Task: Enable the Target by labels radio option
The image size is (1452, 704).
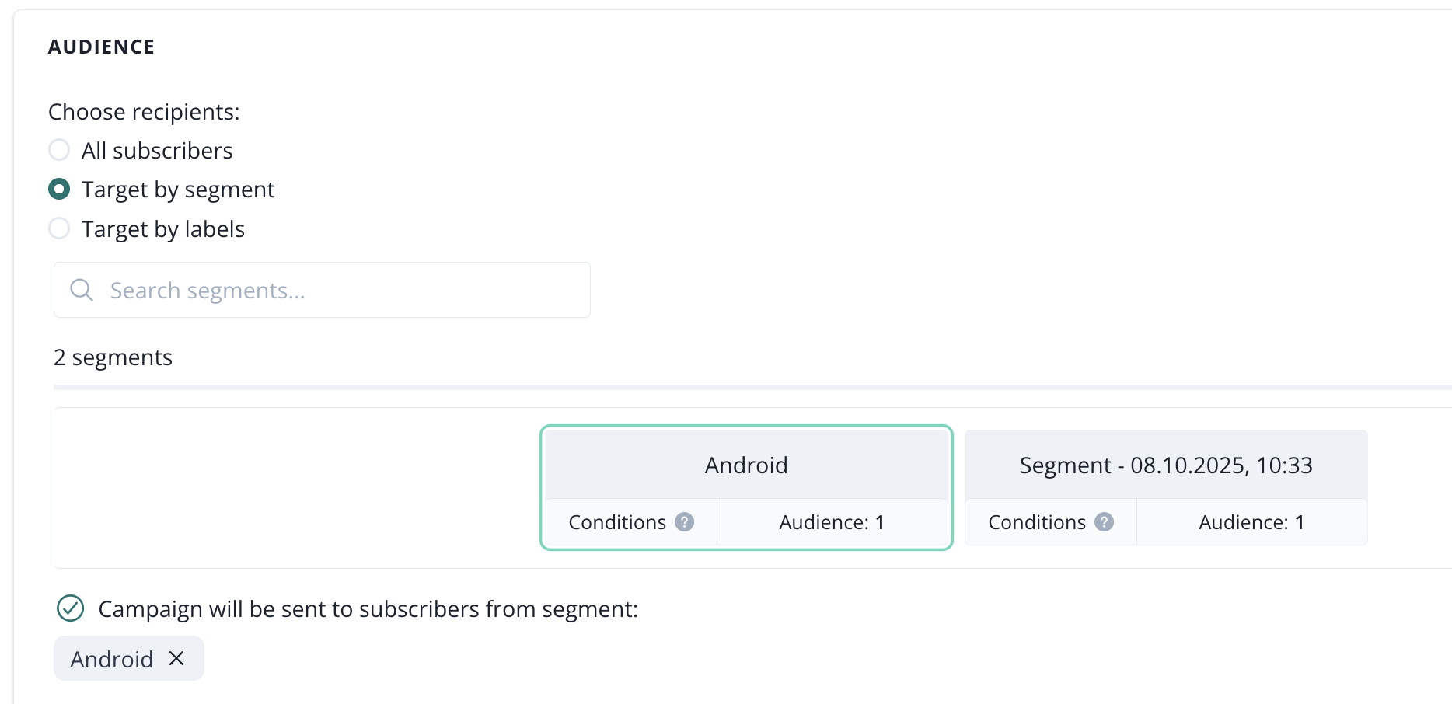Action: point(59,228)
